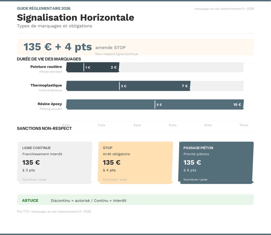The width and height of the screenshot is (271, 235).
Task: Click the green ASTUCE tip label
Action: click(x=30, y=200)
